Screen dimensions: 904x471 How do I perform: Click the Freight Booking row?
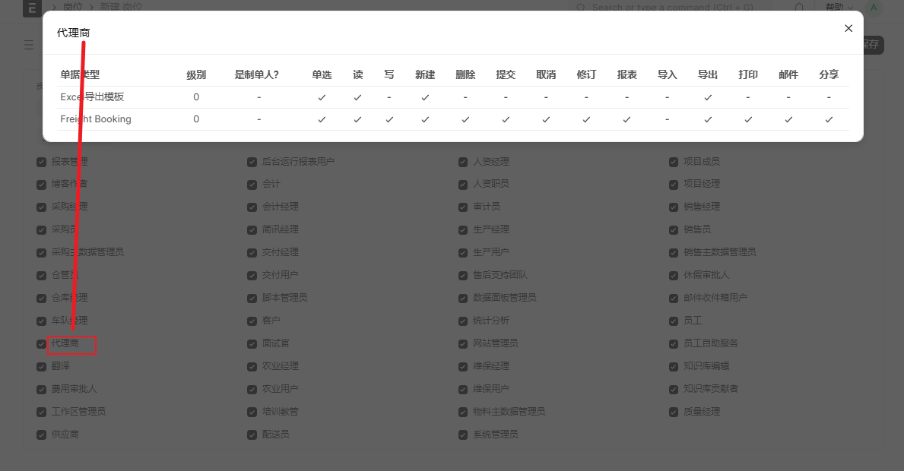96,119
